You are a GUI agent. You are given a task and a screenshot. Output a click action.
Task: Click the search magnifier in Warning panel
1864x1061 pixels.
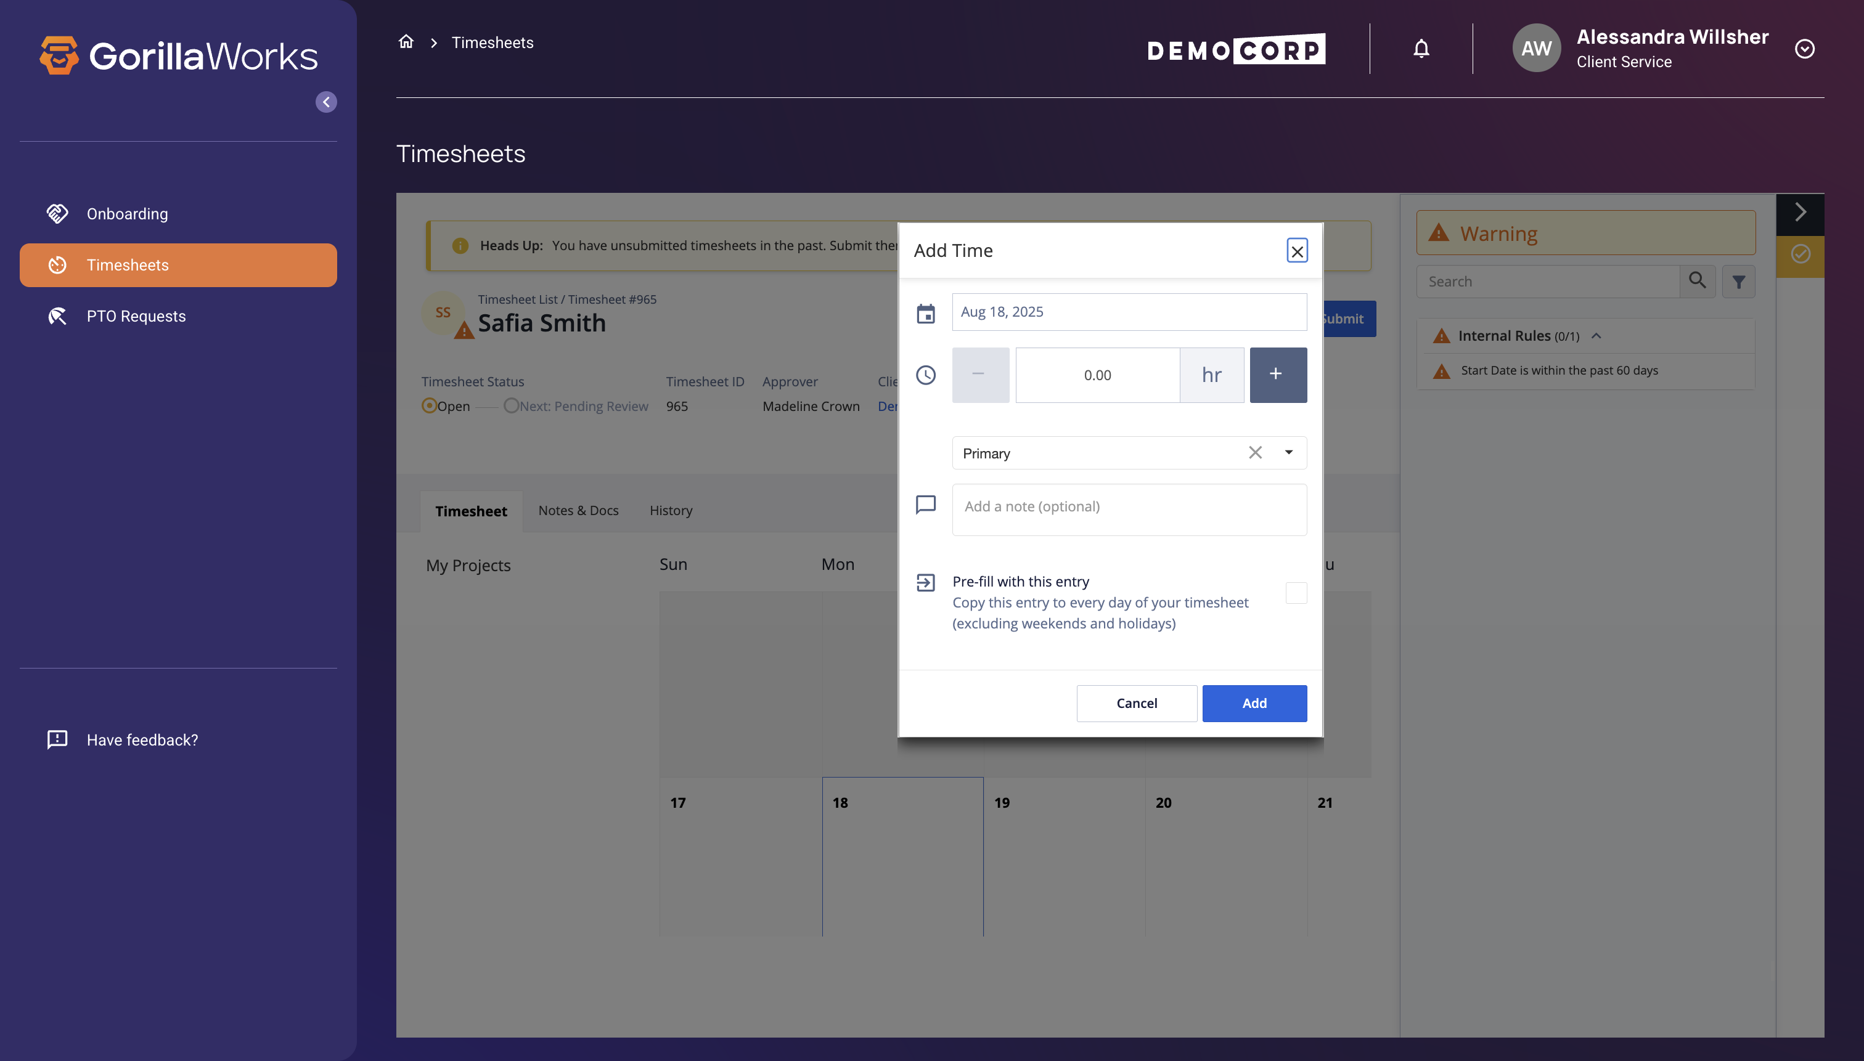[1697, 282]
